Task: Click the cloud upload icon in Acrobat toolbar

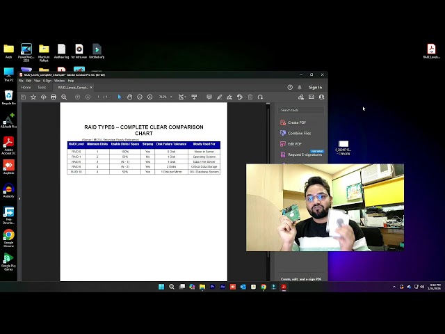Action: 43,97
